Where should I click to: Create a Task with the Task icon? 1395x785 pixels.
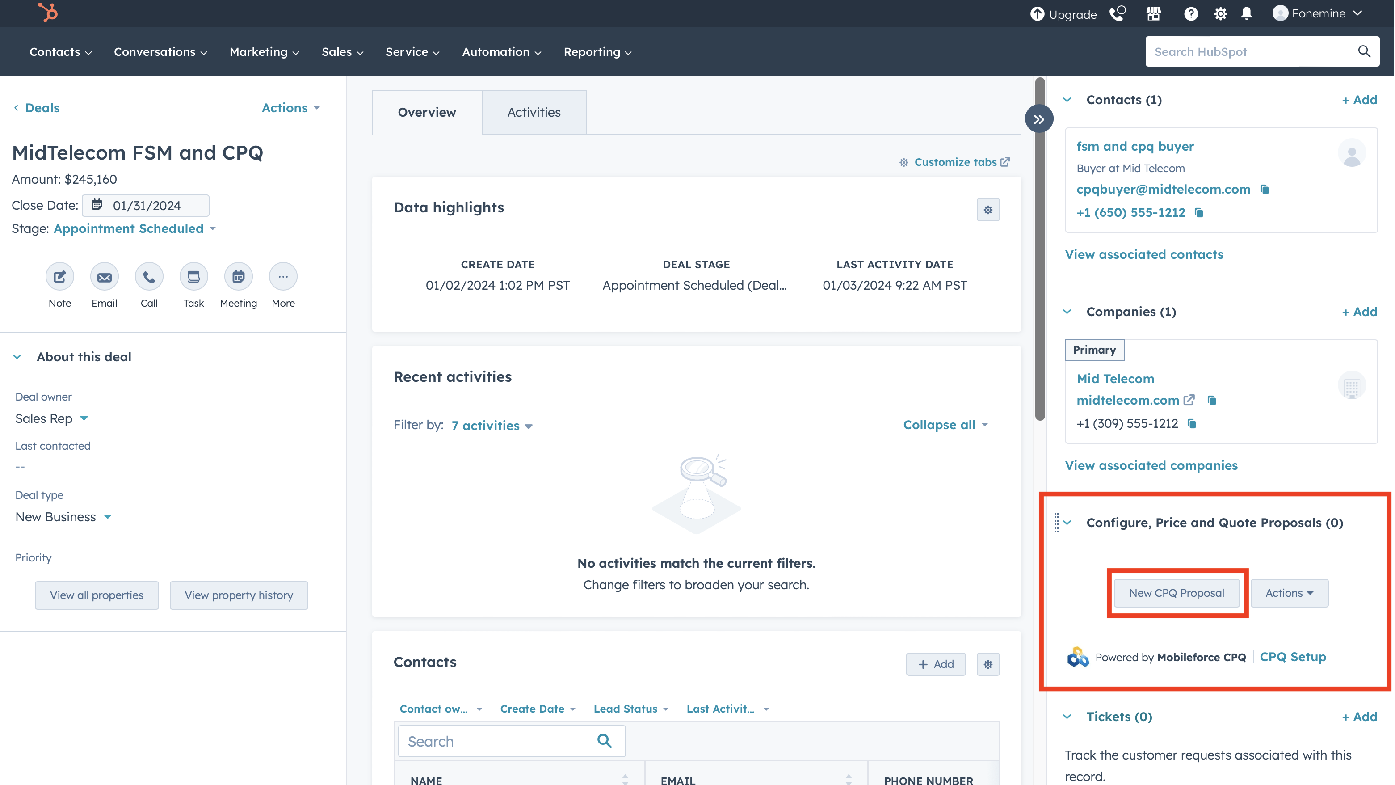click(x=193, y=277)
